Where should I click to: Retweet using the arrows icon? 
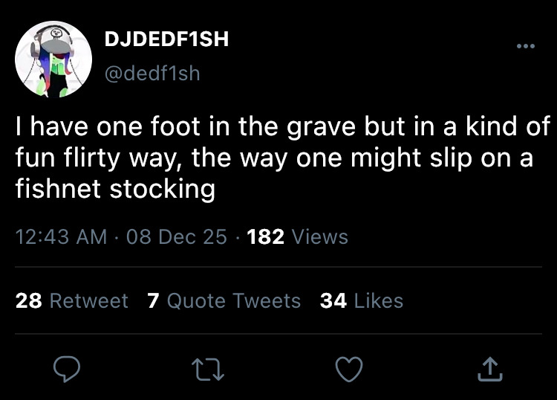pos(208,370)
